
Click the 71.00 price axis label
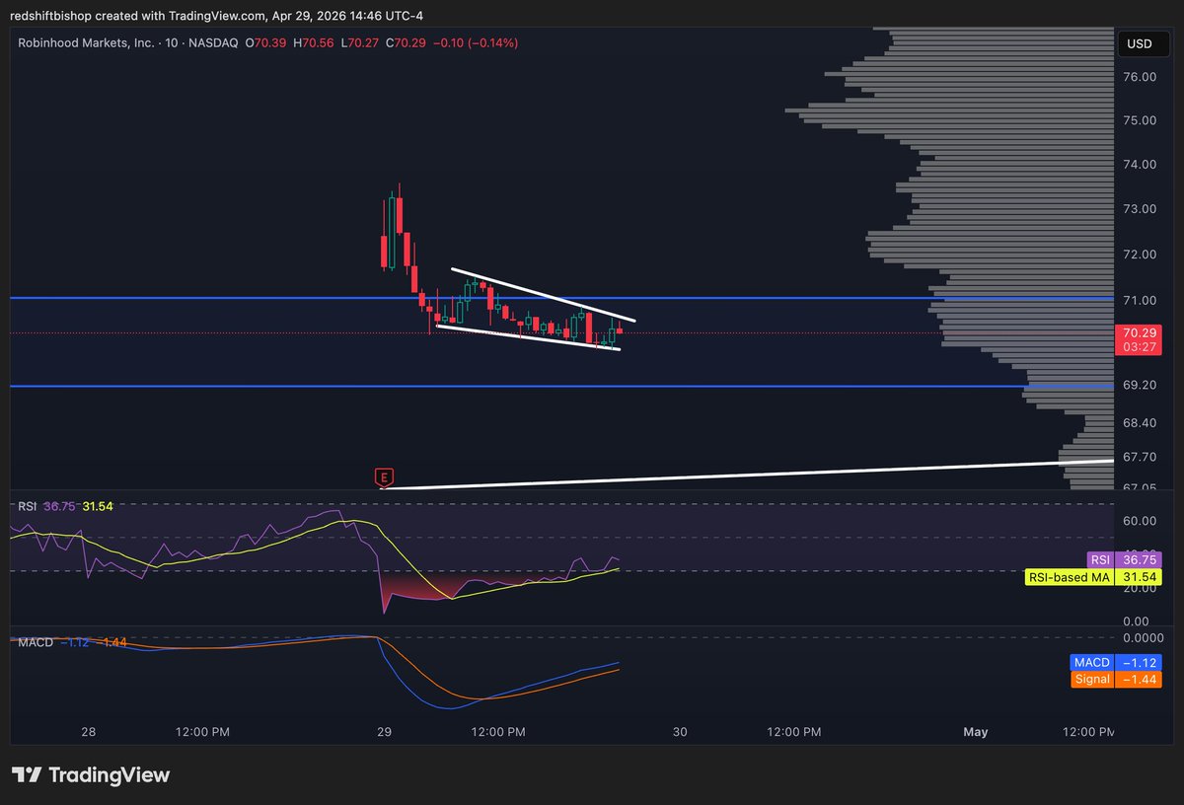pos(1140,300)
